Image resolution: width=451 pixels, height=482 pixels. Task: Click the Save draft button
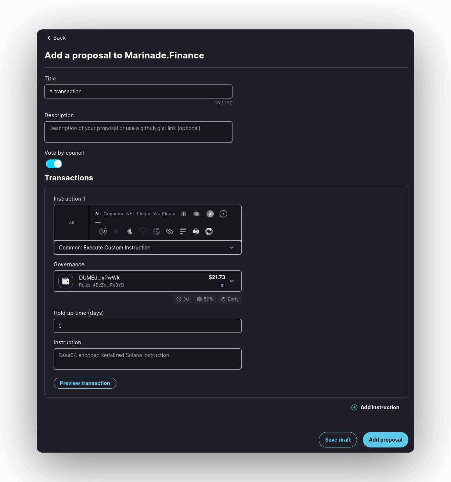tap(338, 440)
